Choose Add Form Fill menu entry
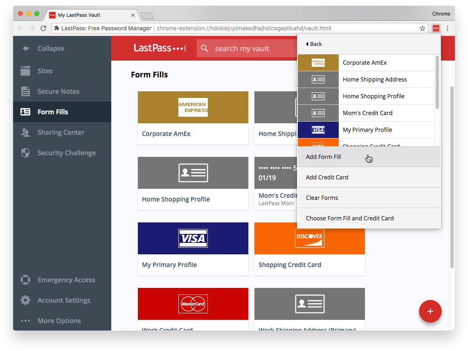This screenshot has height=351, width=468. point(324,157)
